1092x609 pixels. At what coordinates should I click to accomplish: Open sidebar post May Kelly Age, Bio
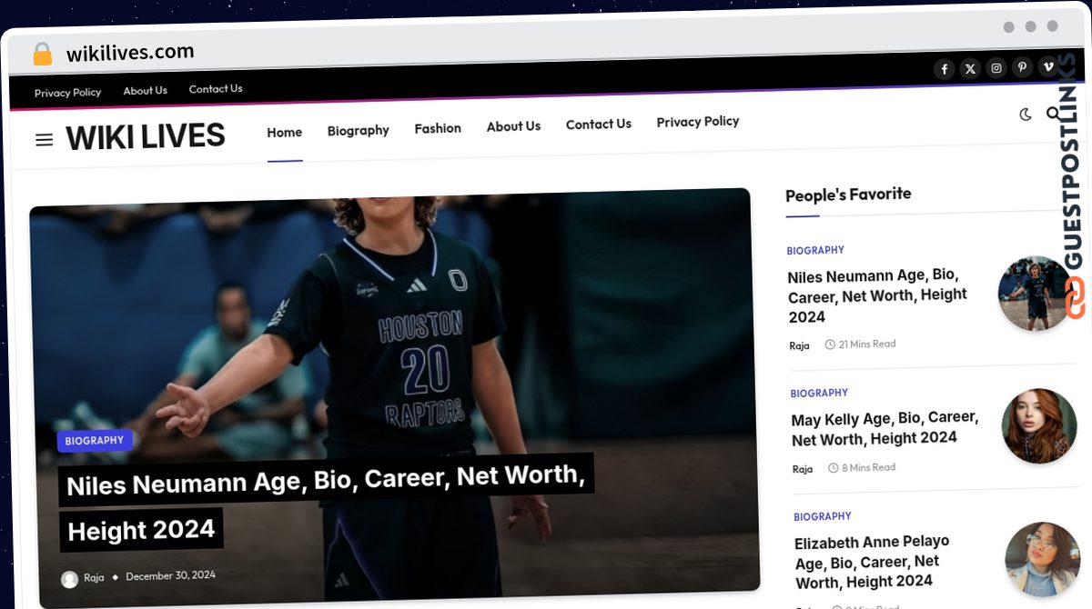885,429
